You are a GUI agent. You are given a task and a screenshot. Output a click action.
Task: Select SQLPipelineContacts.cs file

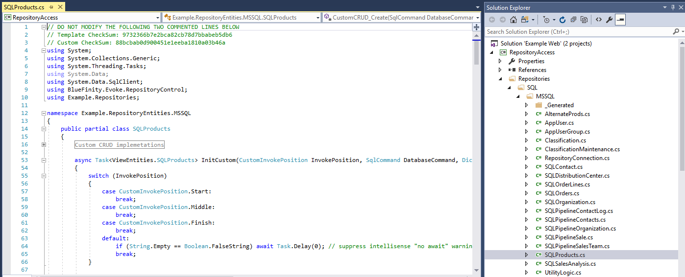pos(575,220)
